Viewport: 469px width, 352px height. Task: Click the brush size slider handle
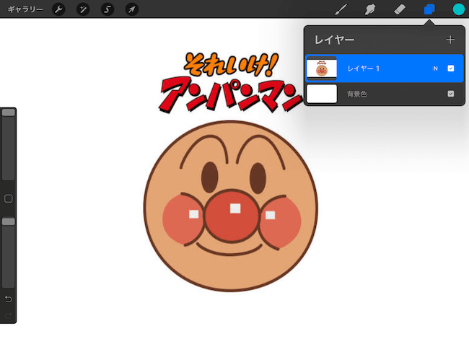point(9,112)
